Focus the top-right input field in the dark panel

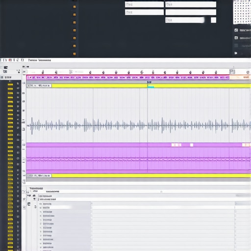click(x=191, y=4)
